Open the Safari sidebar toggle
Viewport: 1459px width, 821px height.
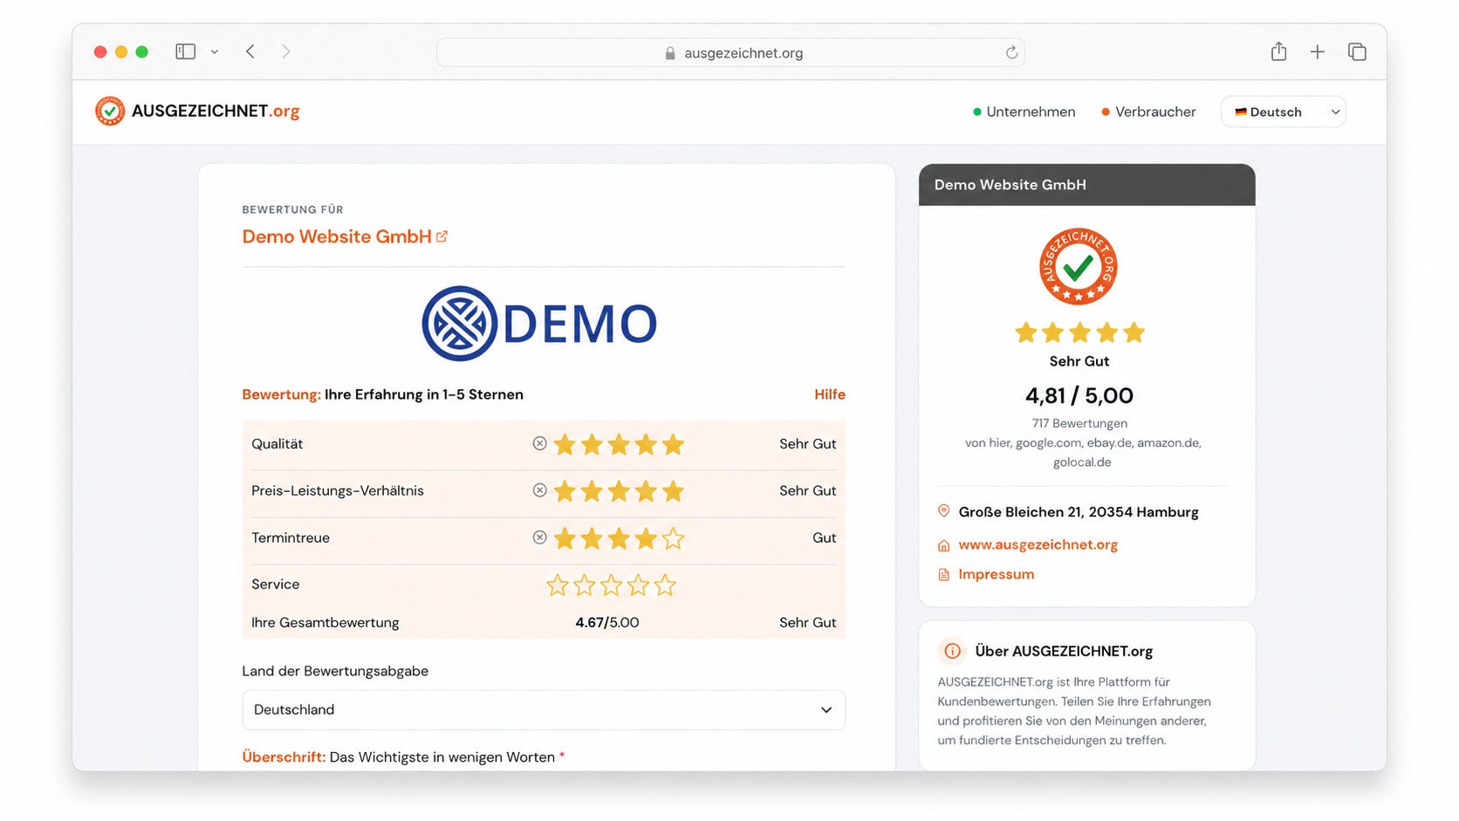pyautogui.click(x=185, y=51)
